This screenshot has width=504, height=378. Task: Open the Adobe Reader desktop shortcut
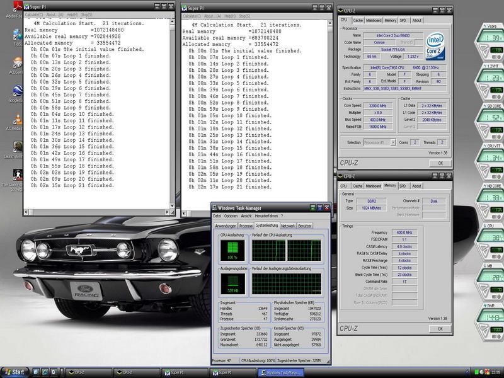(17, 6)
